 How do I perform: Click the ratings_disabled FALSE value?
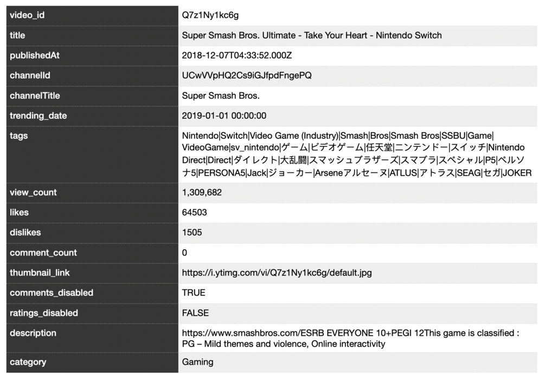click(195, 313)
